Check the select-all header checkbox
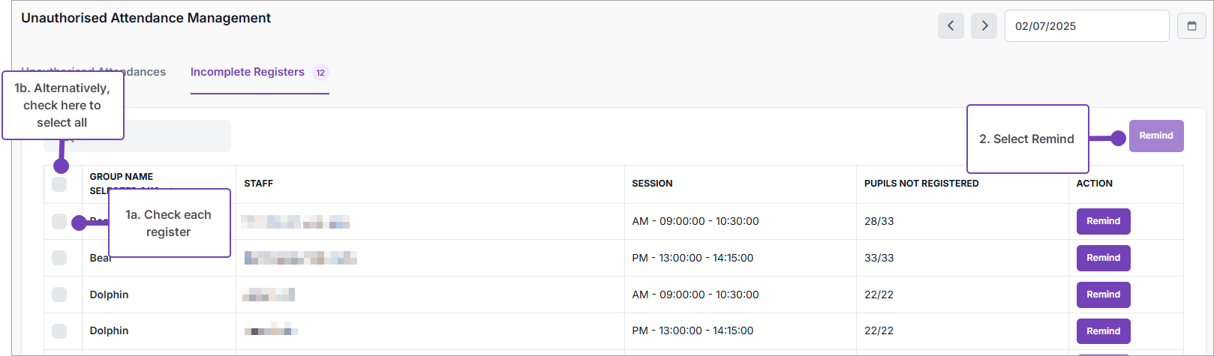This screenshot has width=1214, height=356. click(x=59, y=184)
